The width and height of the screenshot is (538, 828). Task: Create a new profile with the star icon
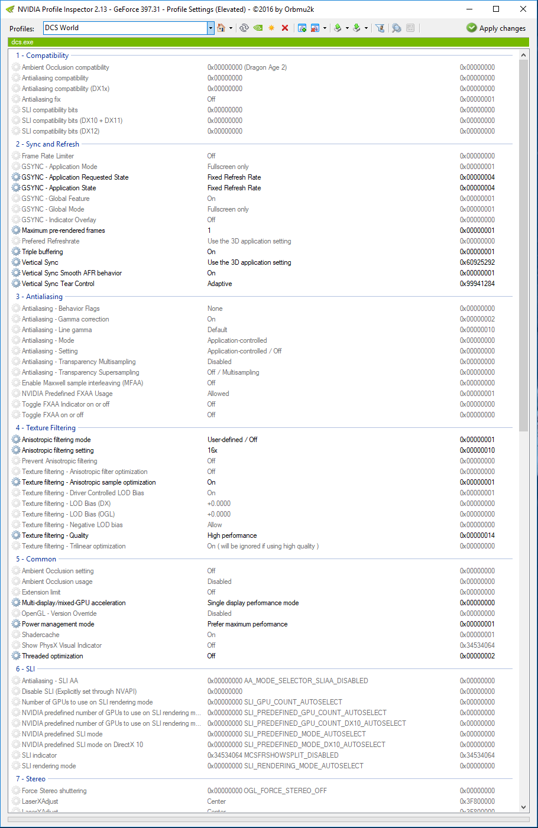(271, 28)
